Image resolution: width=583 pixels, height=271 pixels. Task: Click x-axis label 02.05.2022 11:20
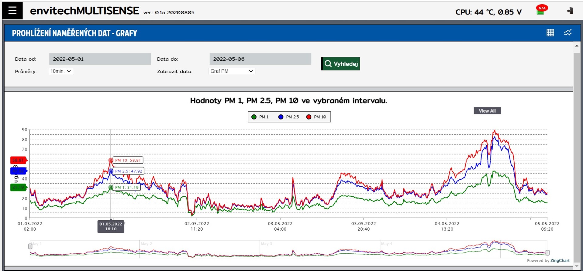[x=197, y=226]
